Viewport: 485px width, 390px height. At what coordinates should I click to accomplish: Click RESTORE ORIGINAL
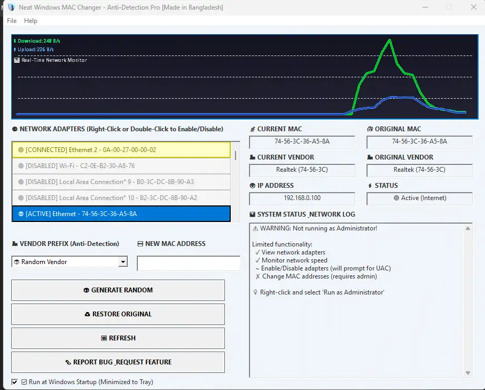[x=118, y=314]
